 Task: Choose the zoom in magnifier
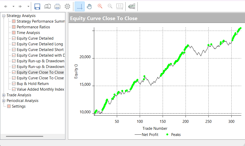point(100,6)
